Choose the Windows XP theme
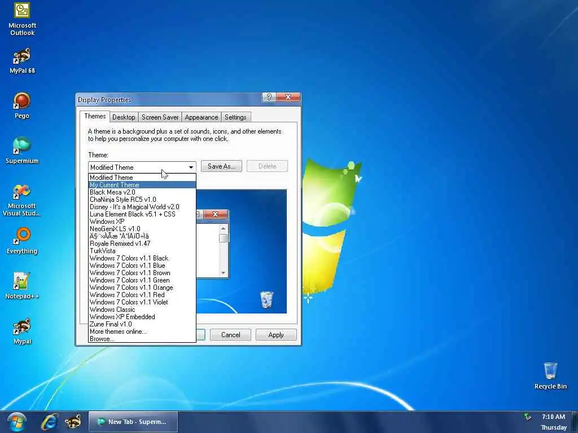The width and height of the screenshot is (578, 433). 142,221
